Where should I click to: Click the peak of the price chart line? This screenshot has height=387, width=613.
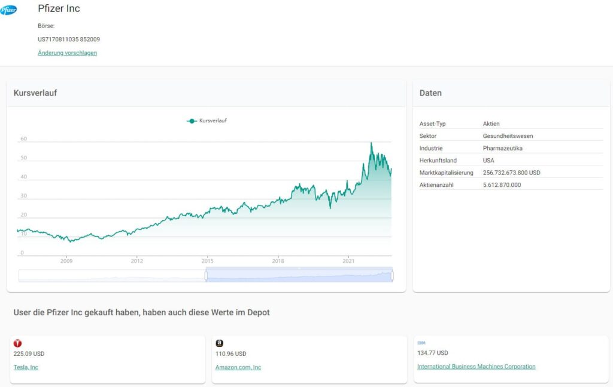[x=371, y=143]
